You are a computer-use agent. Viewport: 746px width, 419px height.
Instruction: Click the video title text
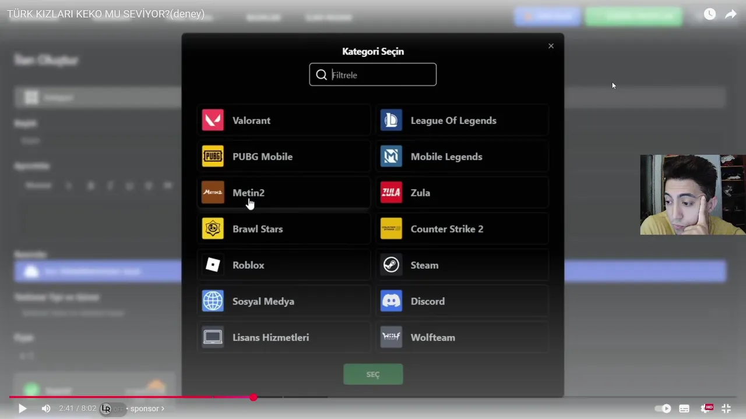click(x=106, y=14)
